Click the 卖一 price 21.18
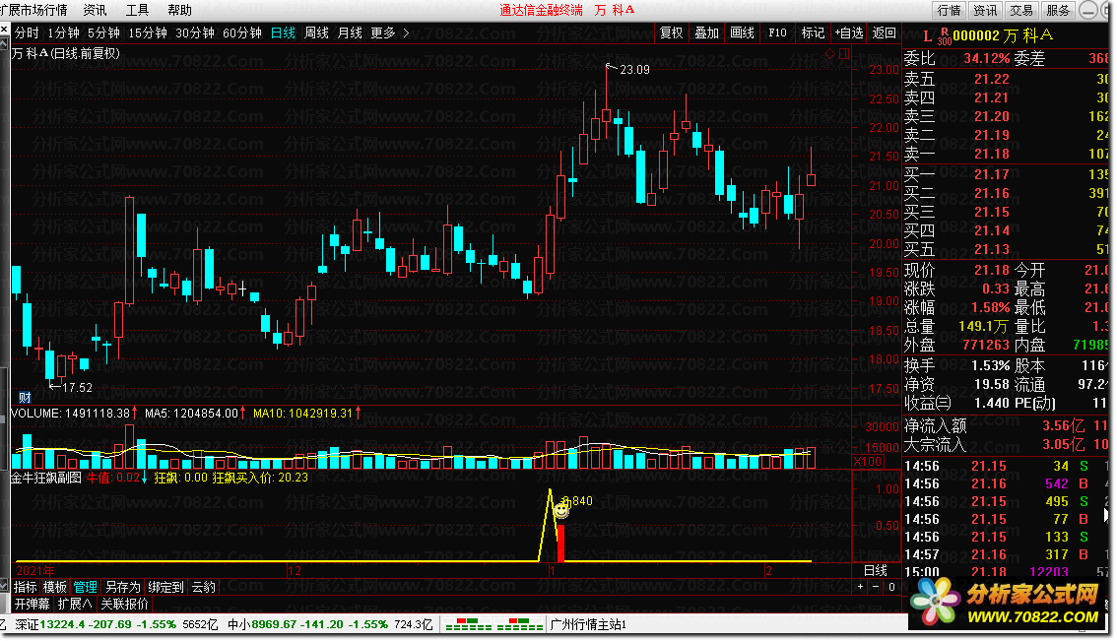Viewport: 1117px width, 641px height. pos(992,154)
